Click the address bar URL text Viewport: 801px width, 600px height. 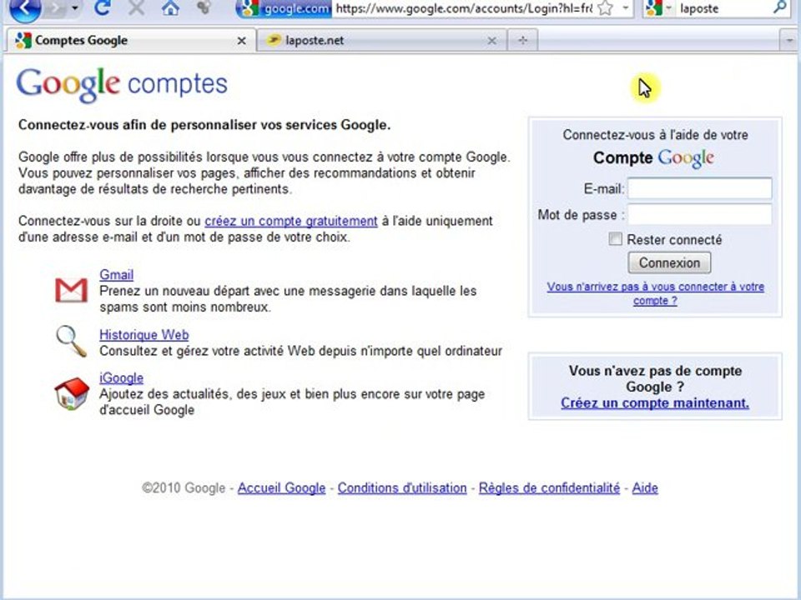coord(464,8)
